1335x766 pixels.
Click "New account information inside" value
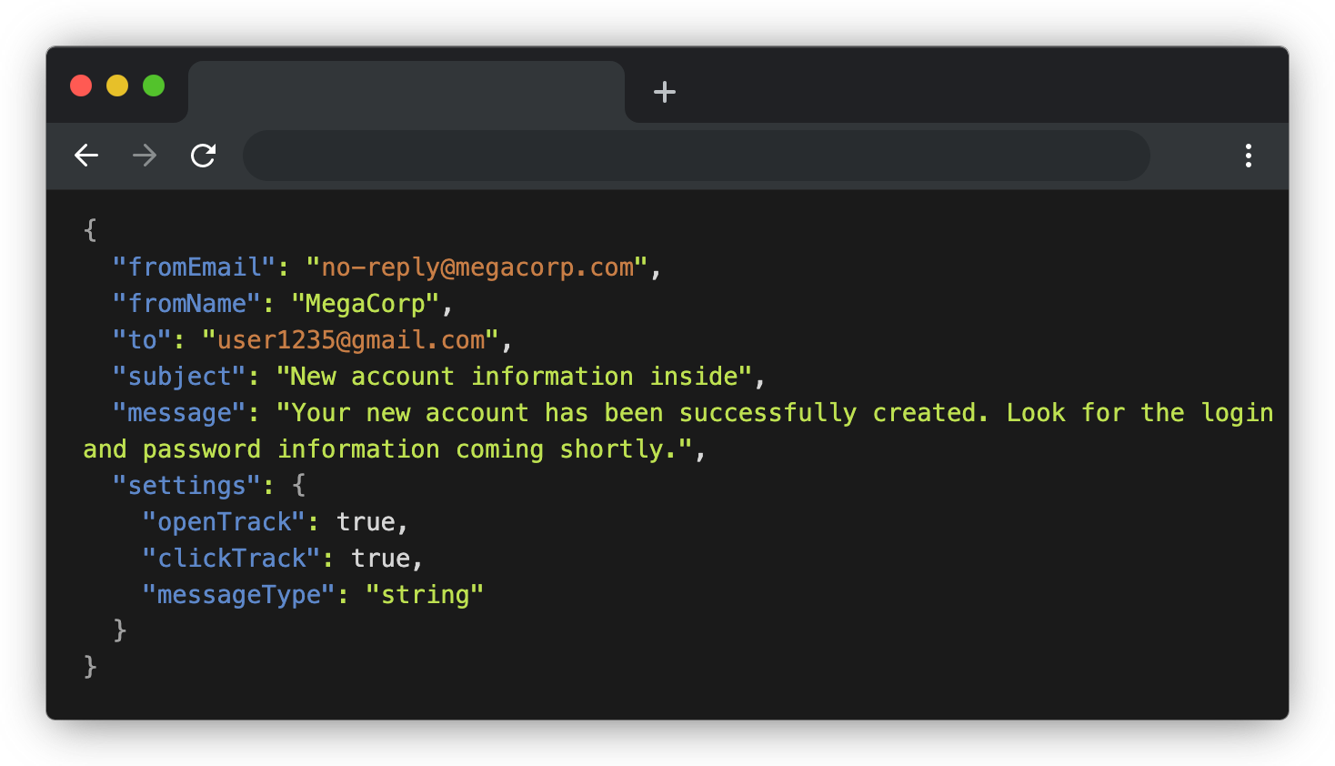515,377
